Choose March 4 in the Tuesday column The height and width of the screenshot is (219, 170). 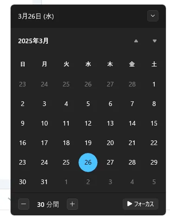pos(66,104)
